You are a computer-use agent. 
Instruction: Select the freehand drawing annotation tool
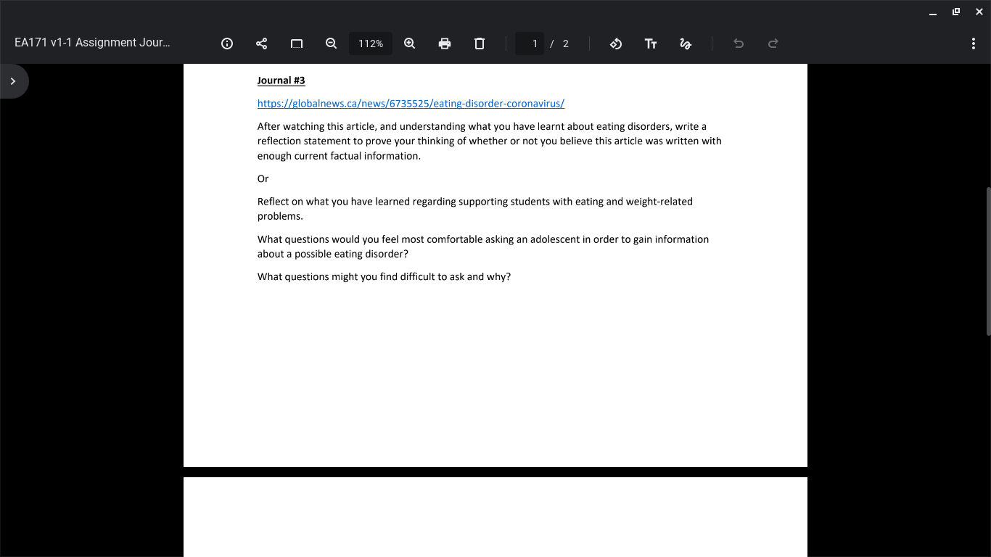(686, 44)
